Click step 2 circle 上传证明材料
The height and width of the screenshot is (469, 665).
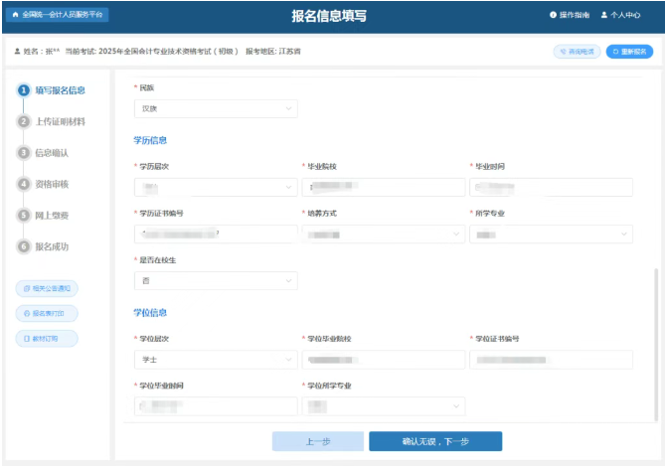pyautogui.click(x=24, y=121)
